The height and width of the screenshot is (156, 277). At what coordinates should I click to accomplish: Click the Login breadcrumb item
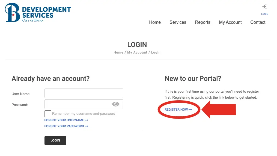[156, 52]
